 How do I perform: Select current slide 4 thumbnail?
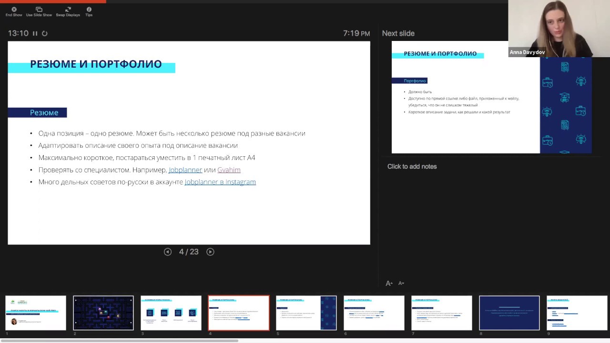pyautogui.click(x=239, y=313)
